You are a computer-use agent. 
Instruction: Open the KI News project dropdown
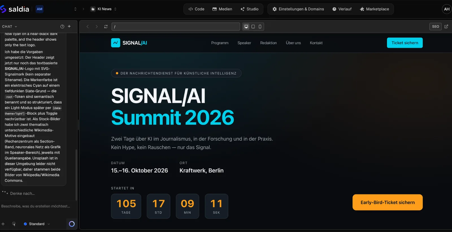[103, 9]
